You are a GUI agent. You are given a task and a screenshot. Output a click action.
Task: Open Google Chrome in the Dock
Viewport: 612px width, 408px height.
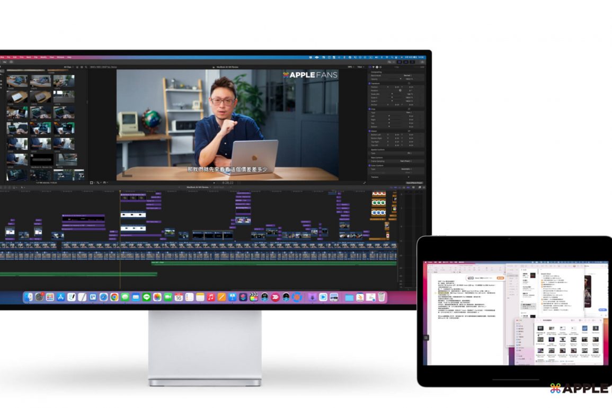coord(114,297)
